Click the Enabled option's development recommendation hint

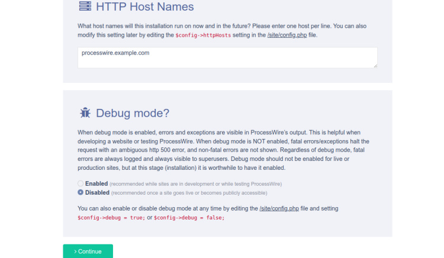coord(196,184)
